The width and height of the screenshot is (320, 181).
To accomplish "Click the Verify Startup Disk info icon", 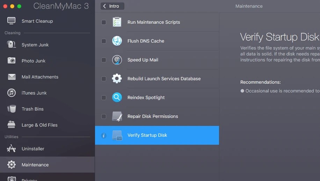I will coord(104,135).
